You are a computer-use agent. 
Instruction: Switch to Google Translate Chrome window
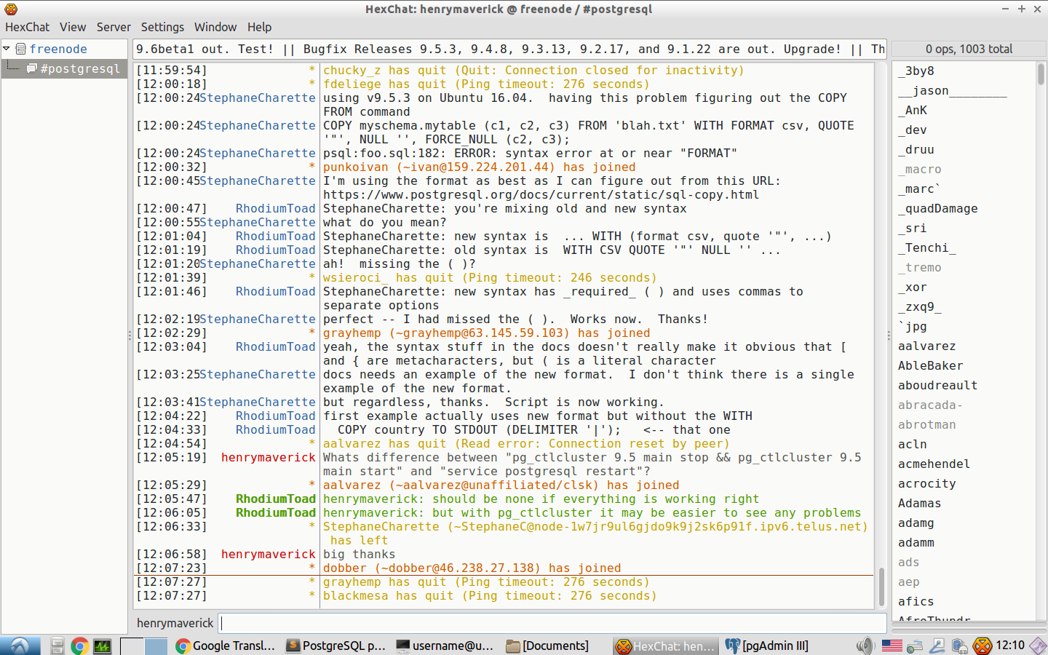coord(226,646)
